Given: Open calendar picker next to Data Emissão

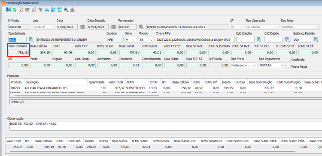Looking at the screenshot, I should click(x=114, y=27).
